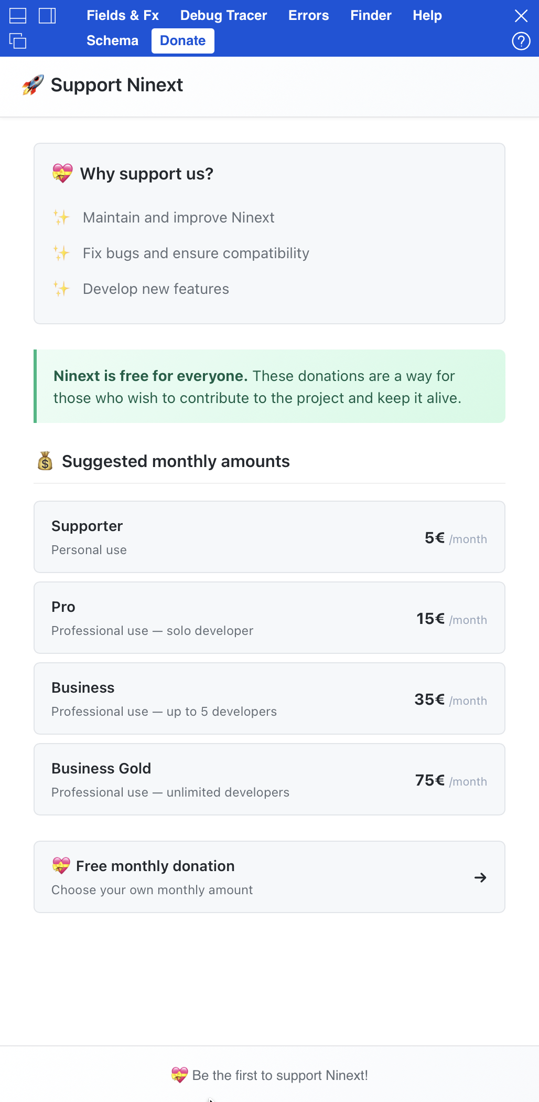The image size is (539, 1102).
Task: Open the Errors tab
Action: (x=308, y=16)
